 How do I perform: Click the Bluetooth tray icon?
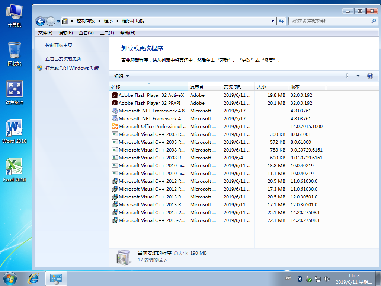[x=300, y=279]
